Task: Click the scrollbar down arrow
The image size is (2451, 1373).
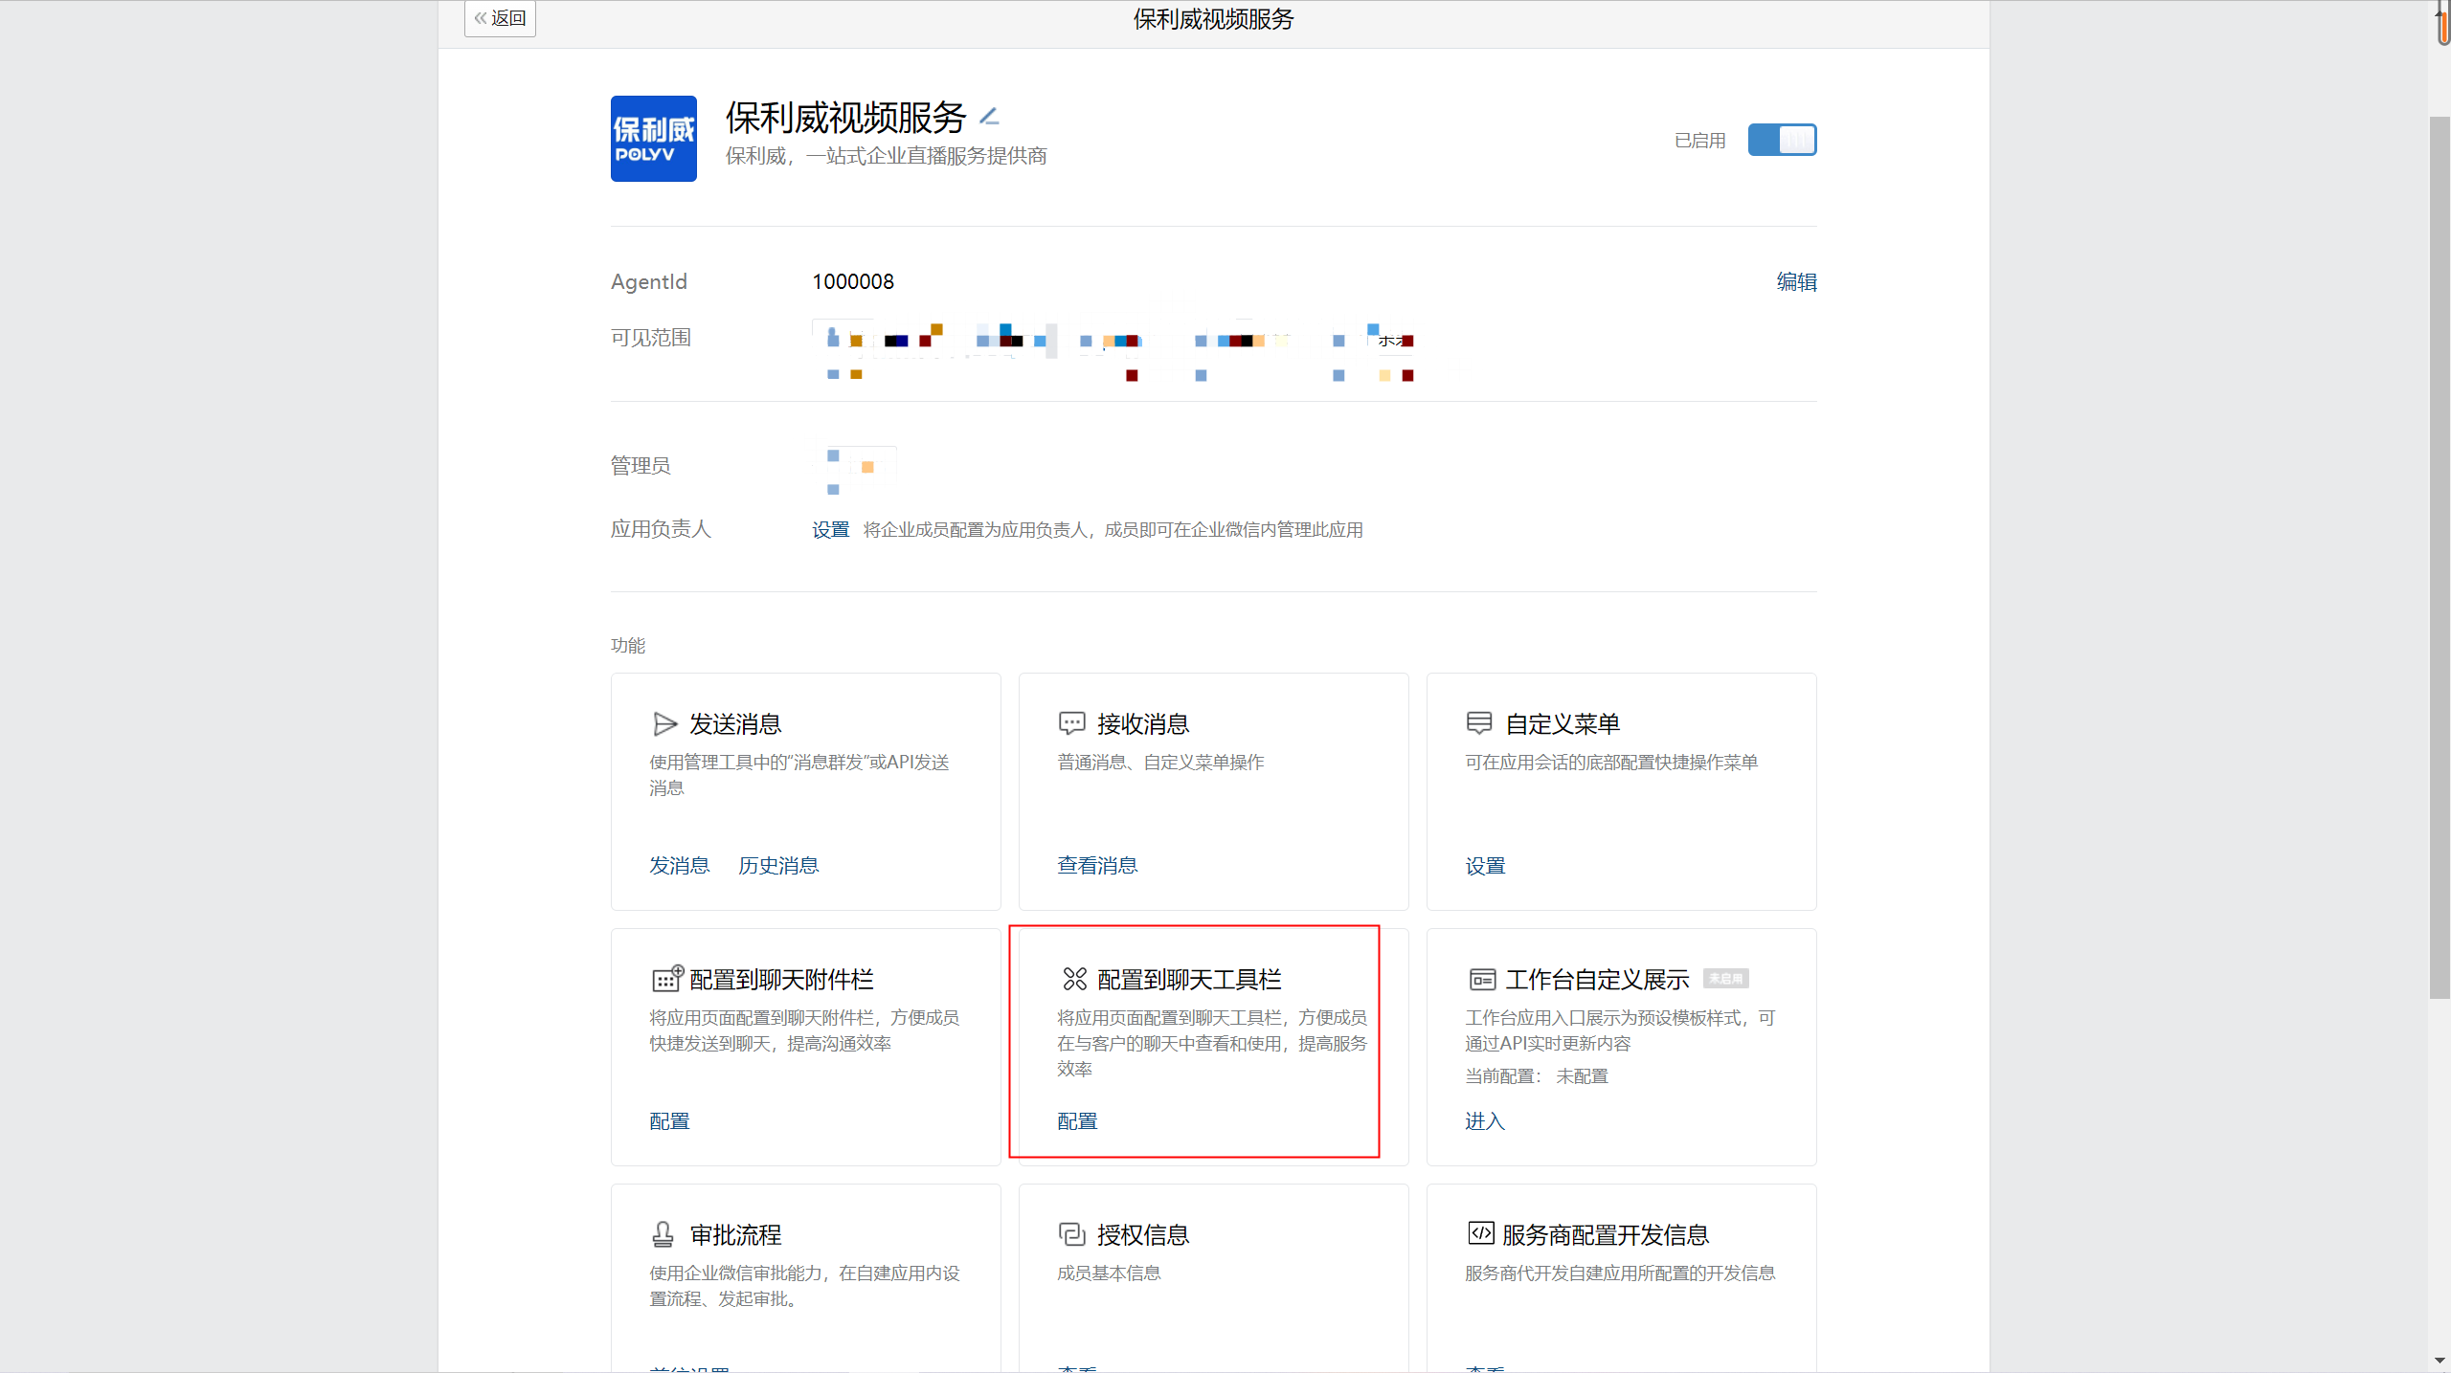Action: click(x=2440, y=1361)
